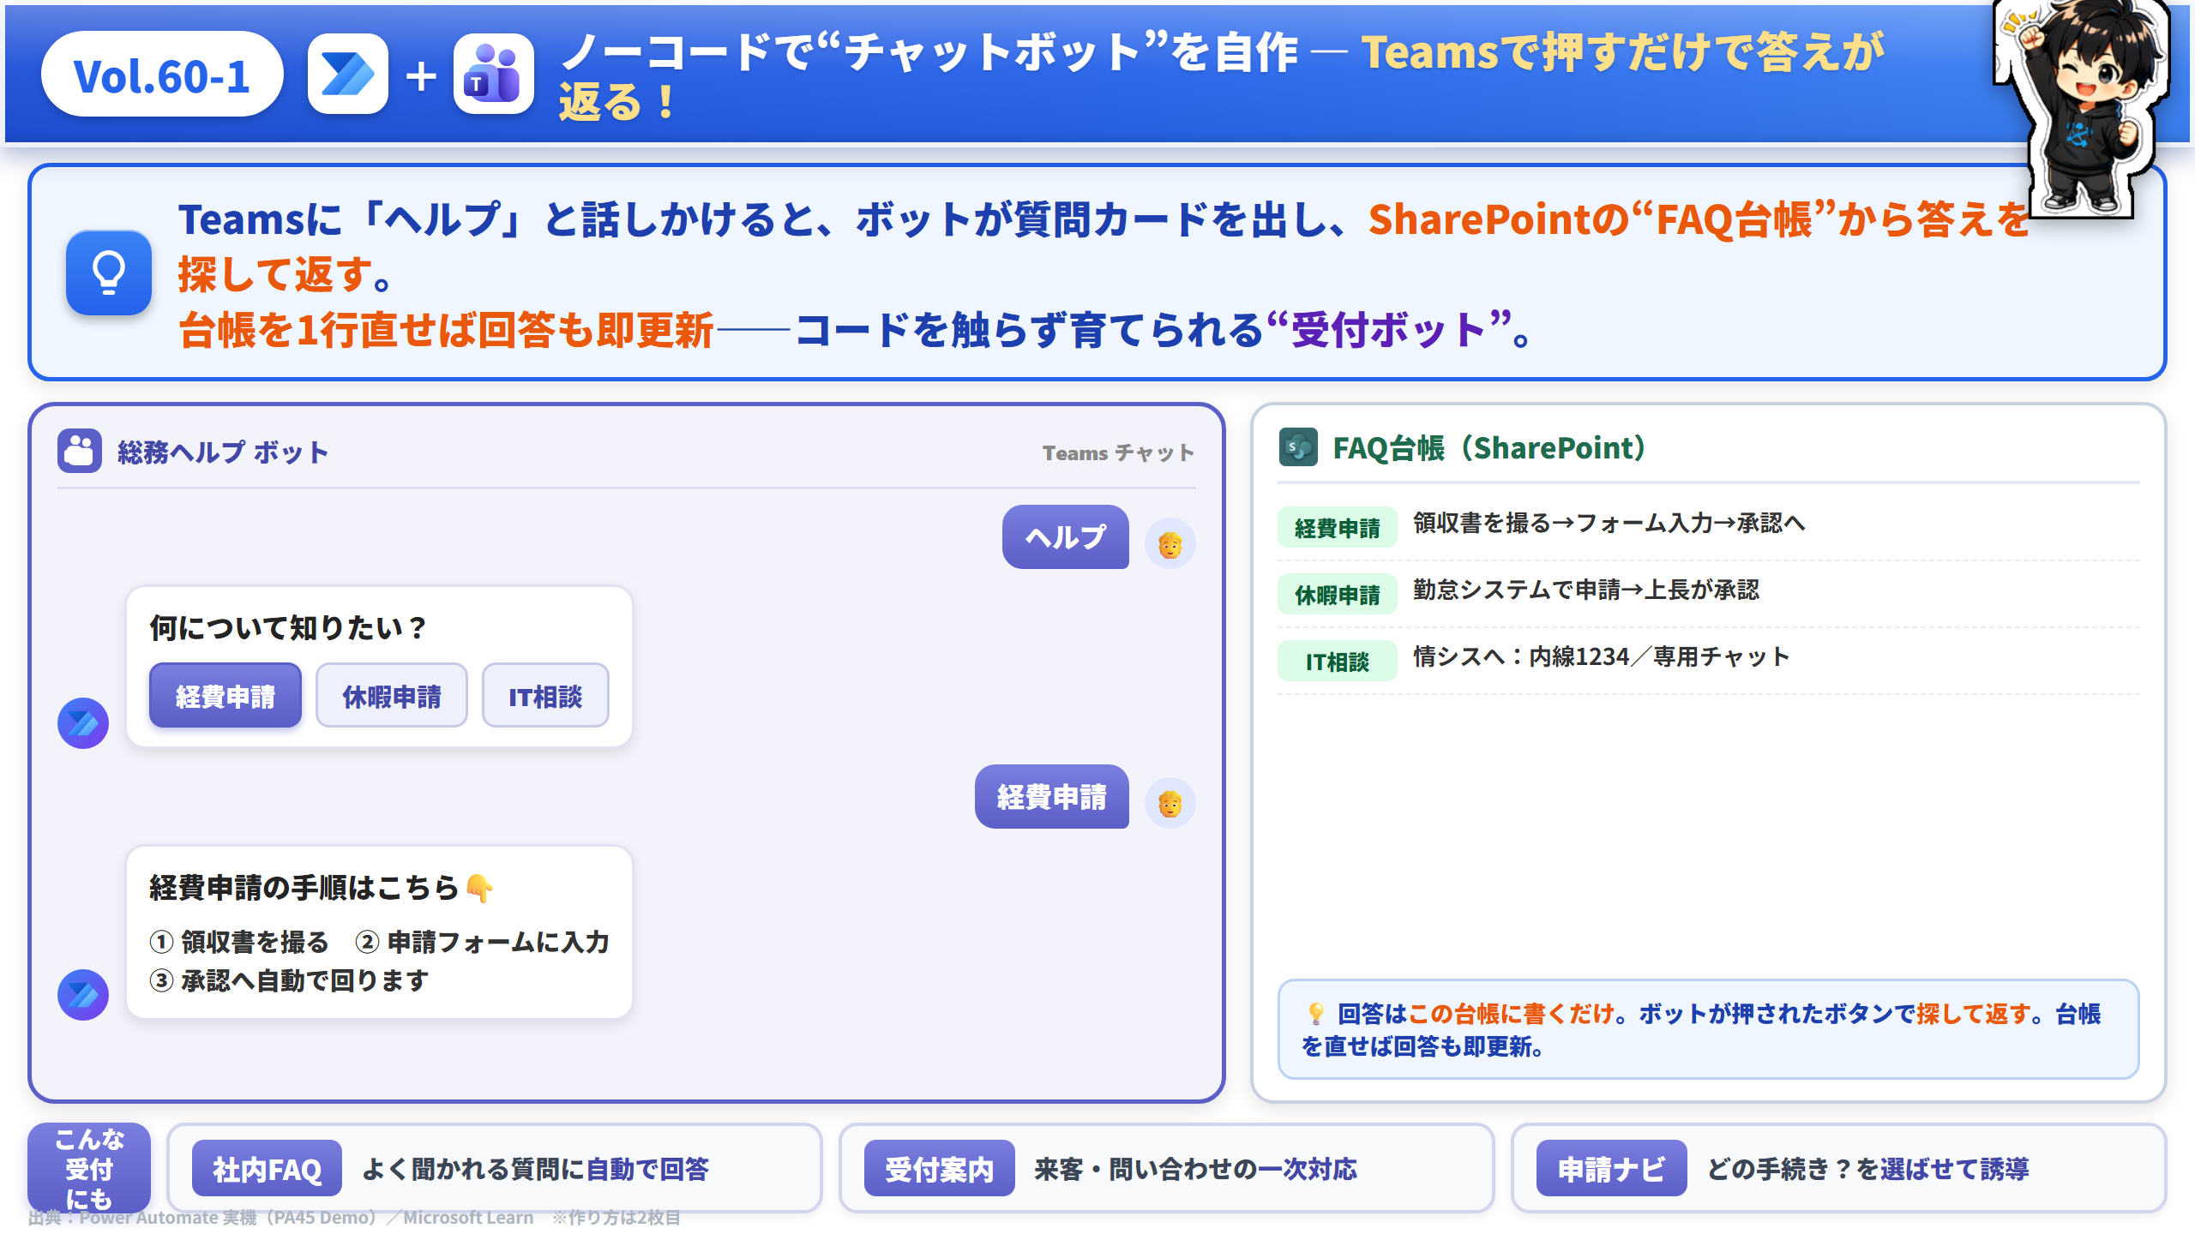Select the 経費申請 tag in FAQ台帳
The image size is (2195, 1234).
(1338, 527)
